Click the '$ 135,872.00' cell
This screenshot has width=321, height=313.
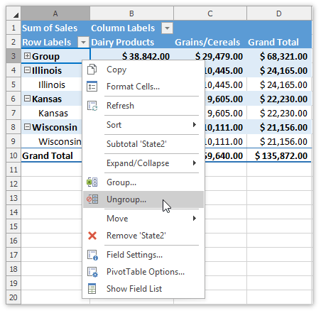click(x=279, y=155)
